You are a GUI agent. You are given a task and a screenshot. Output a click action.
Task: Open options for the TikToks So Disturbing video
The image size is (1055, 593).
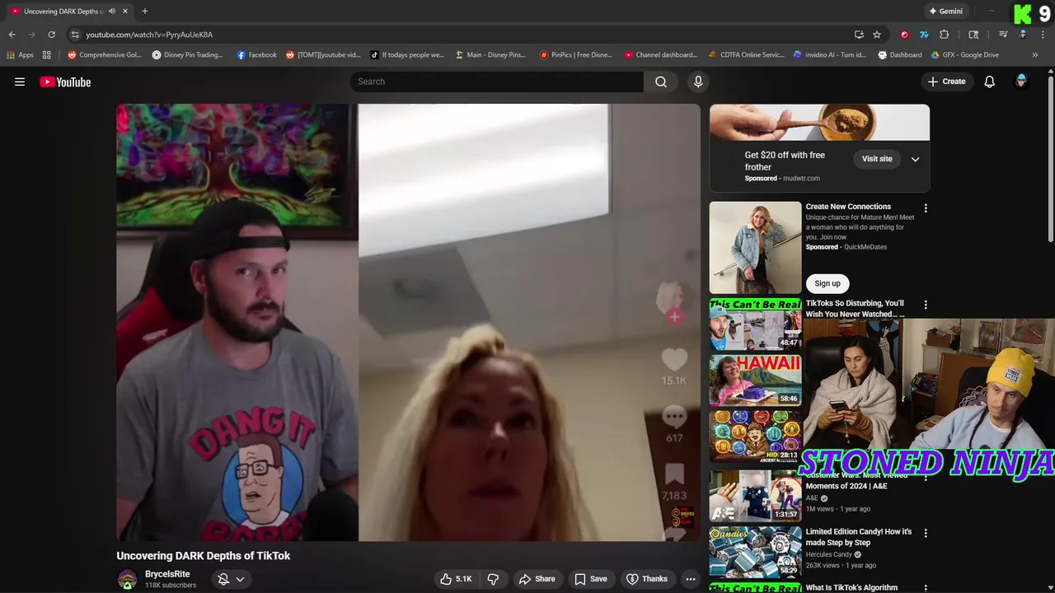[926, 305]
